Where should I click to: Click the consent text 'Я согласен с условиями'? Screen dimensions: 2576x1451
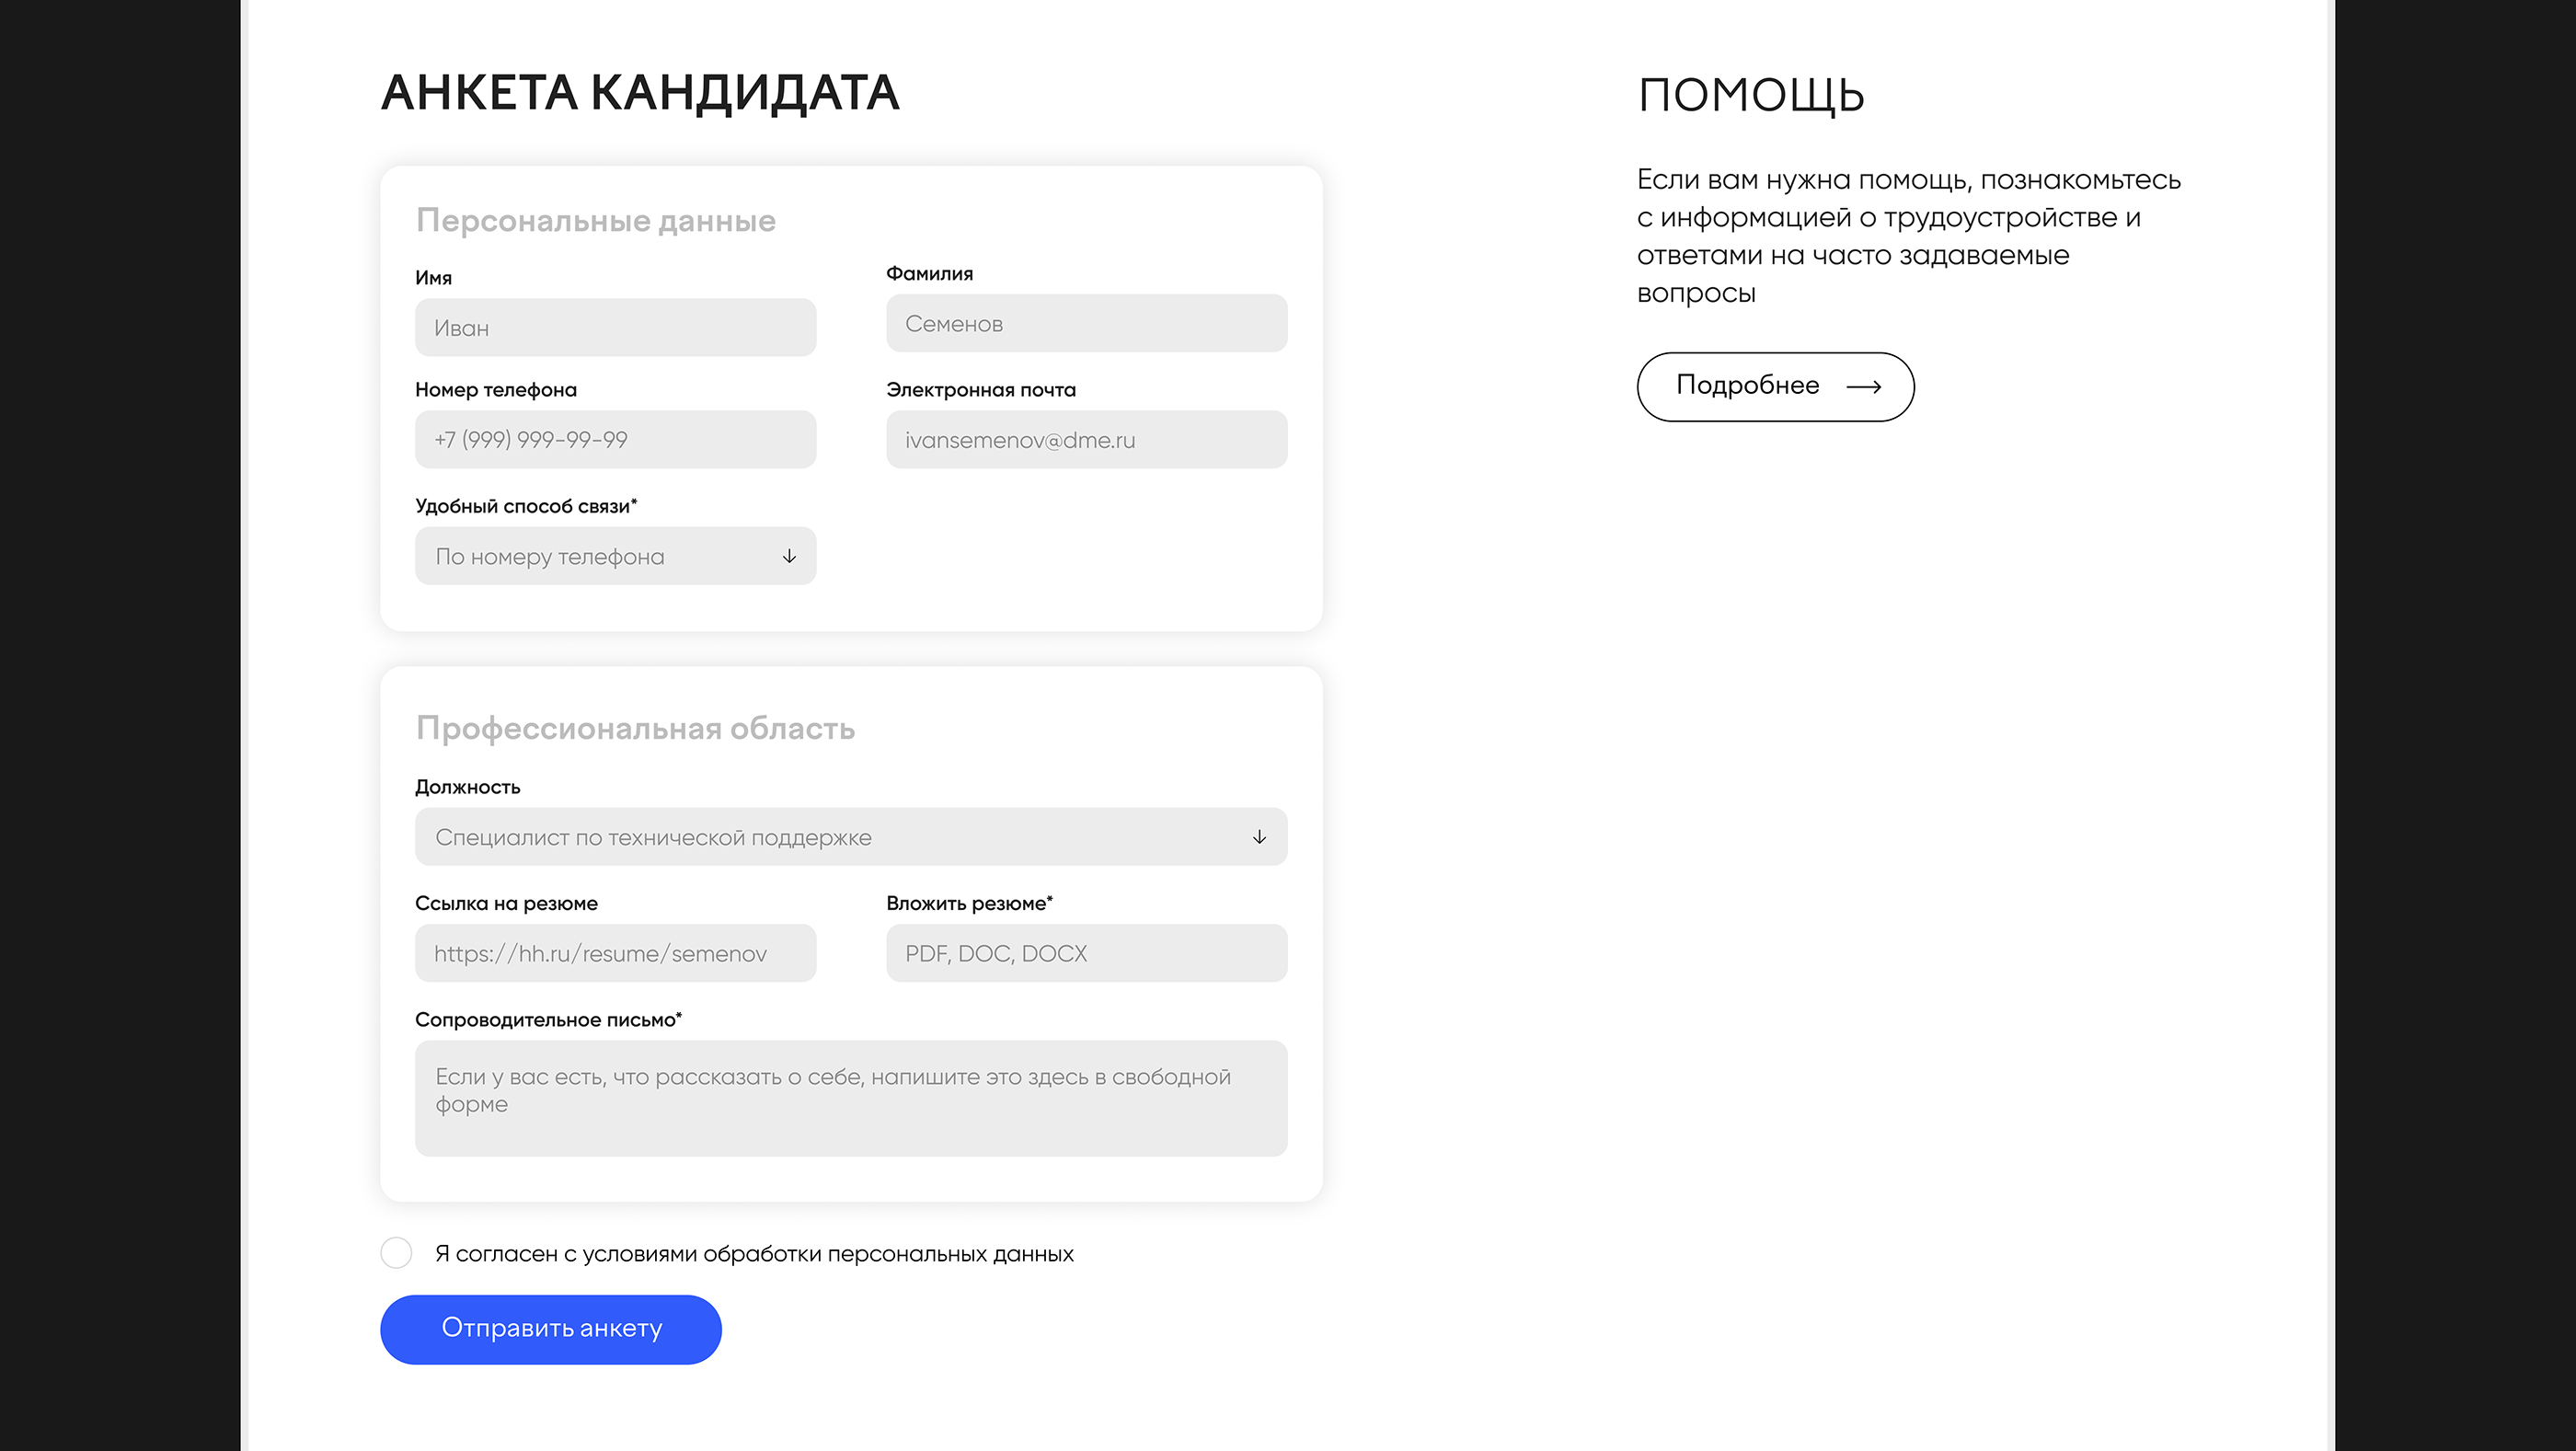point(754,1254)
